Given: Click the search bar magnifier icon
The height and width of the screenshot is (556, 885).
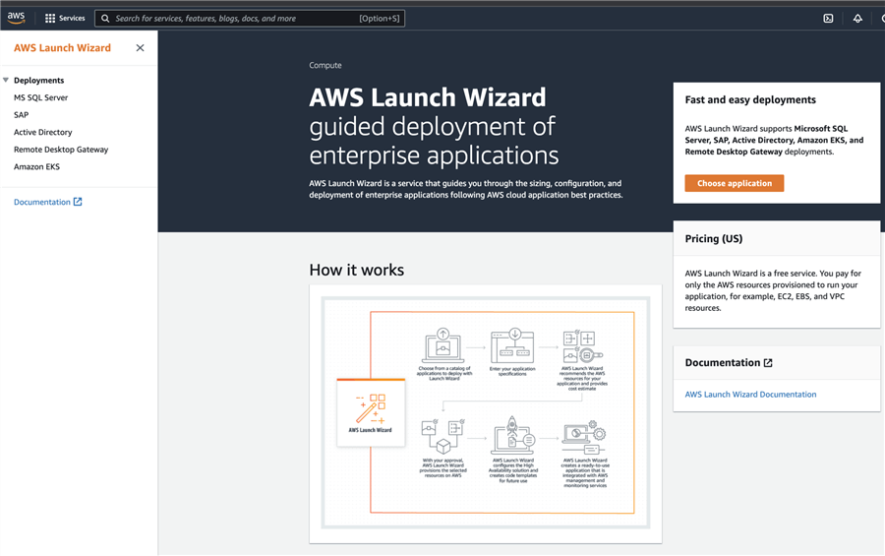Looking at the screenshot, I should [x=105, y=19].
